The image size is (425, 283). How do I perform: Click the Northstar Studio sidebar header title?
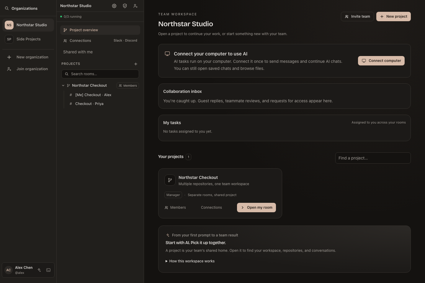(x=76, y=6)
